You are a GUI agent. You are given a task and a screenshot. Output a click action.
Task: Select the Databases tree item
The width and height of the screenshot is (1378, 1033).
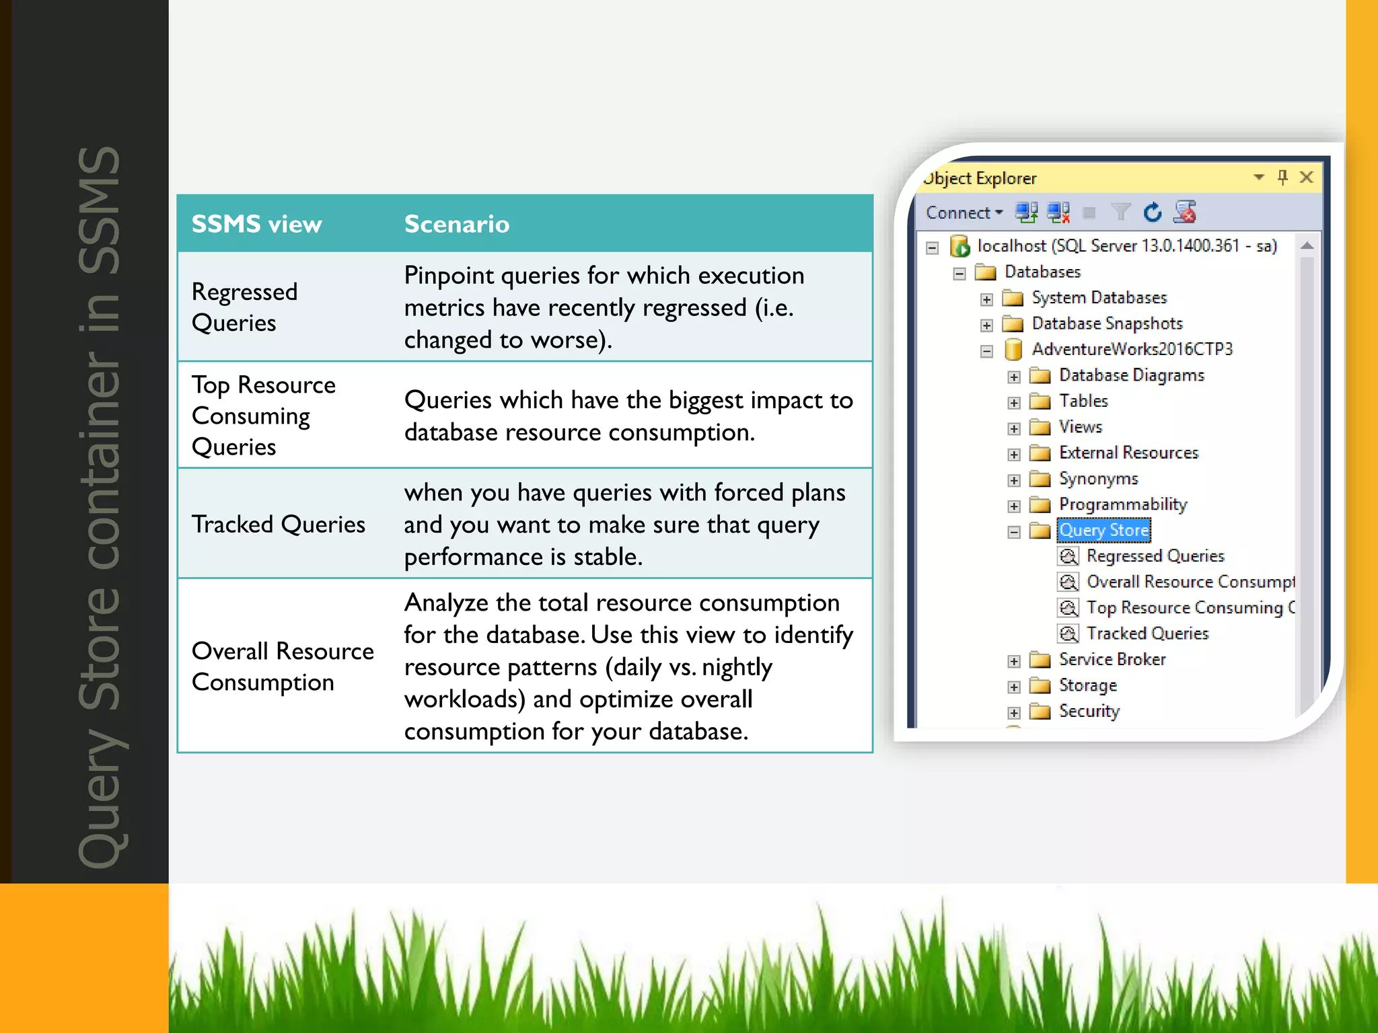(x=1042, y=272)
